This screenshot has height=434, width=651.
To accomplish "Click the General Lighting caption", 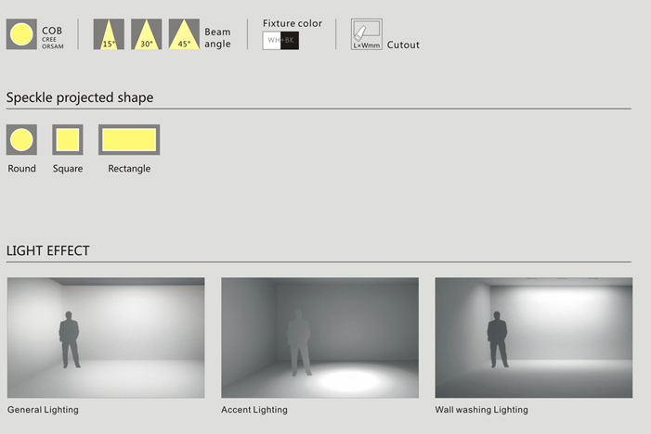I will pos(43,410).
